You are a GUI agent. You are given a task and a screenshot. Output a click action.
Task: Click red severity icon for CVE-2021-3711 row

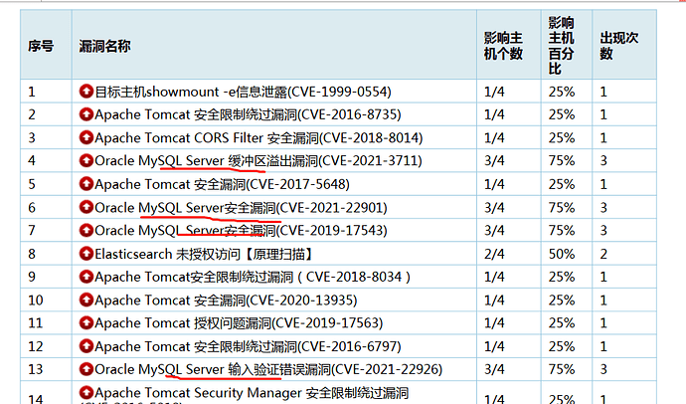click(86, 160)
